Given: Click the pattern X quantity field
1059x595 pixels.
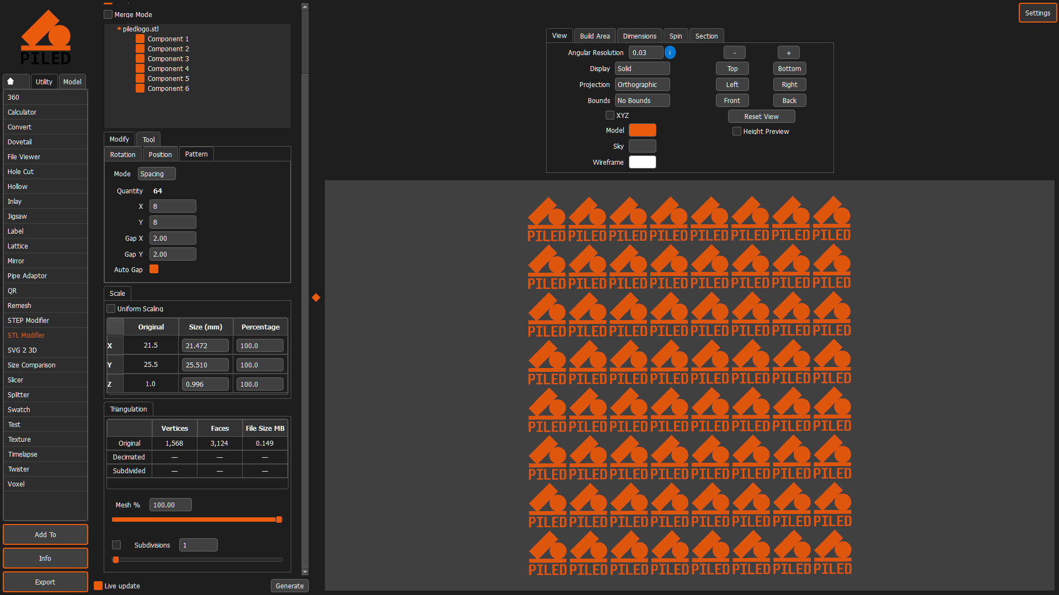Looking at the screenshot, I should [x=173, y=206].
